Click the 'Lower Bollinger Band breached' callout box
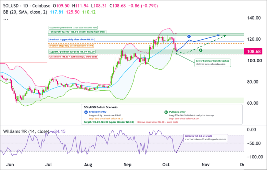 (x=213, y=63)
